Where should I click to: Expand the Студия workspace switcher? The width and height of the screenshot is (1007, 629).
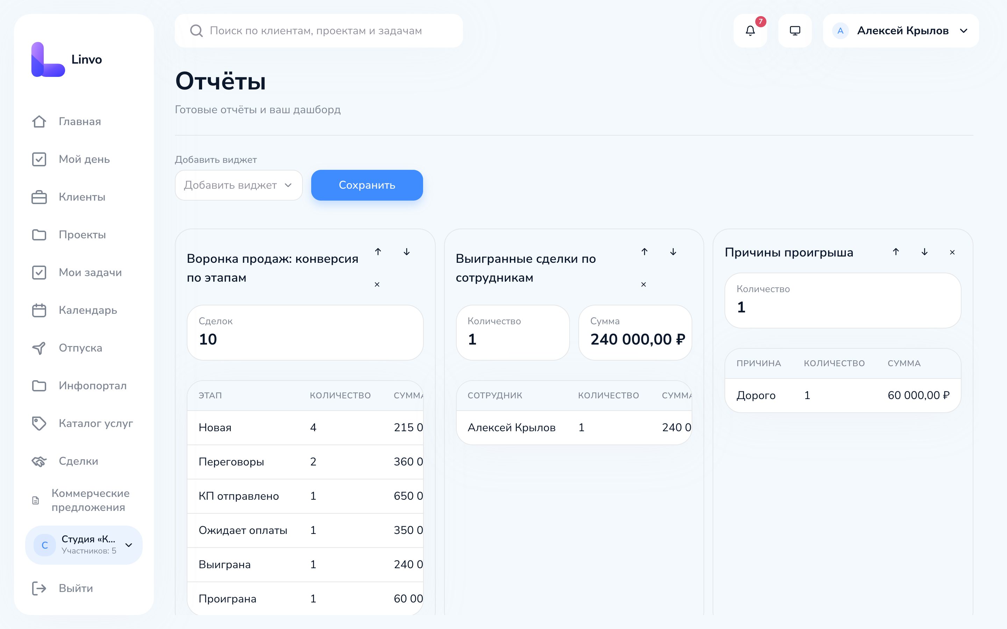tap(84, 545)
